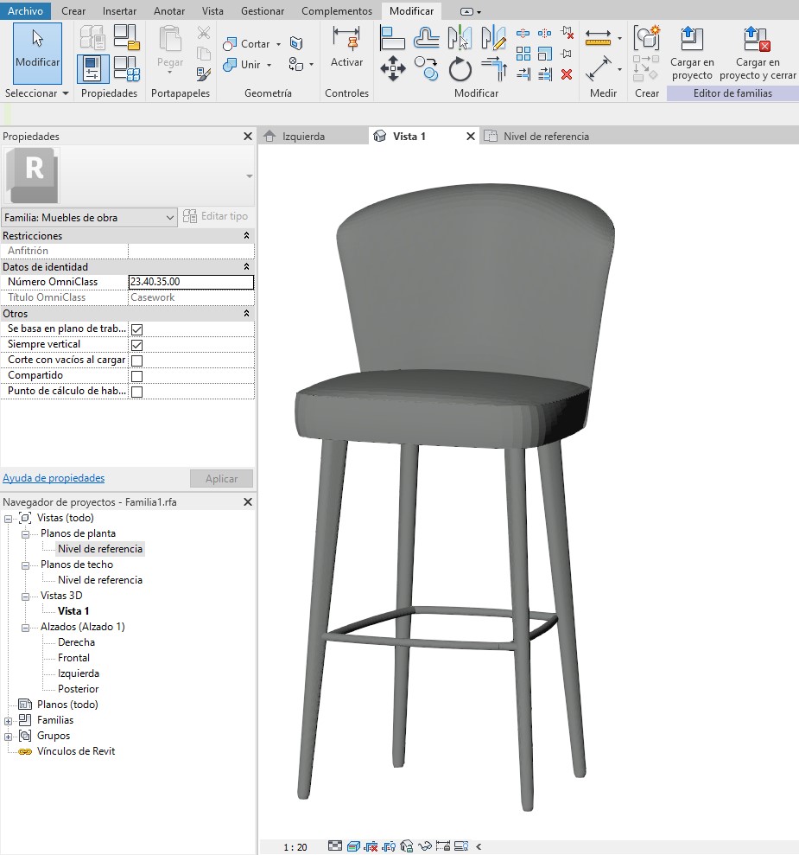Open the Seleccionar dropdown arrow
Screen dimensions: 799x855
tap(66, 93)
